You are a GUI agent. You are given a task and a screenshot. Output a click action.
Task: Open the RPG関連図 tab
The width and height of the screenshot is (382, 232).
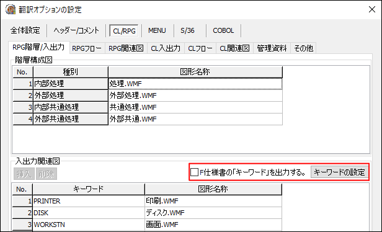click(x=126, y=48)
